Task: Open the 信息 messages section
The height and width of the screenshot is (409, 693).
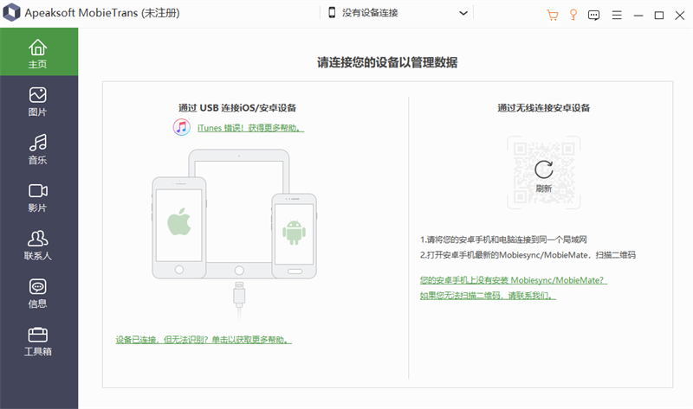Action: [38, 293]
